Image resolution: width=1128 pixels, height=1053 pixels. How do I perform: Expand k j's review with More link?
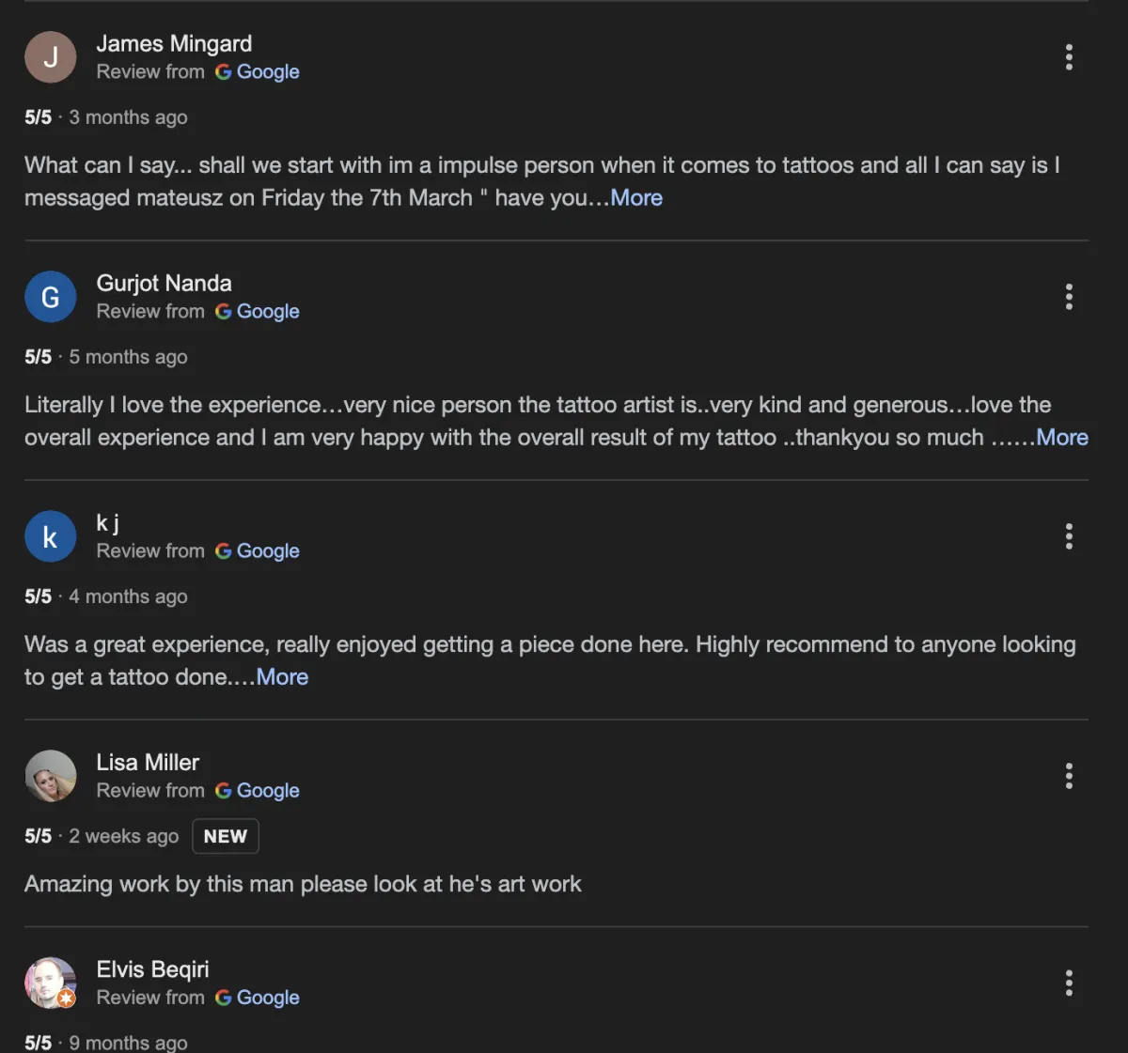click(x=282, y=677)
